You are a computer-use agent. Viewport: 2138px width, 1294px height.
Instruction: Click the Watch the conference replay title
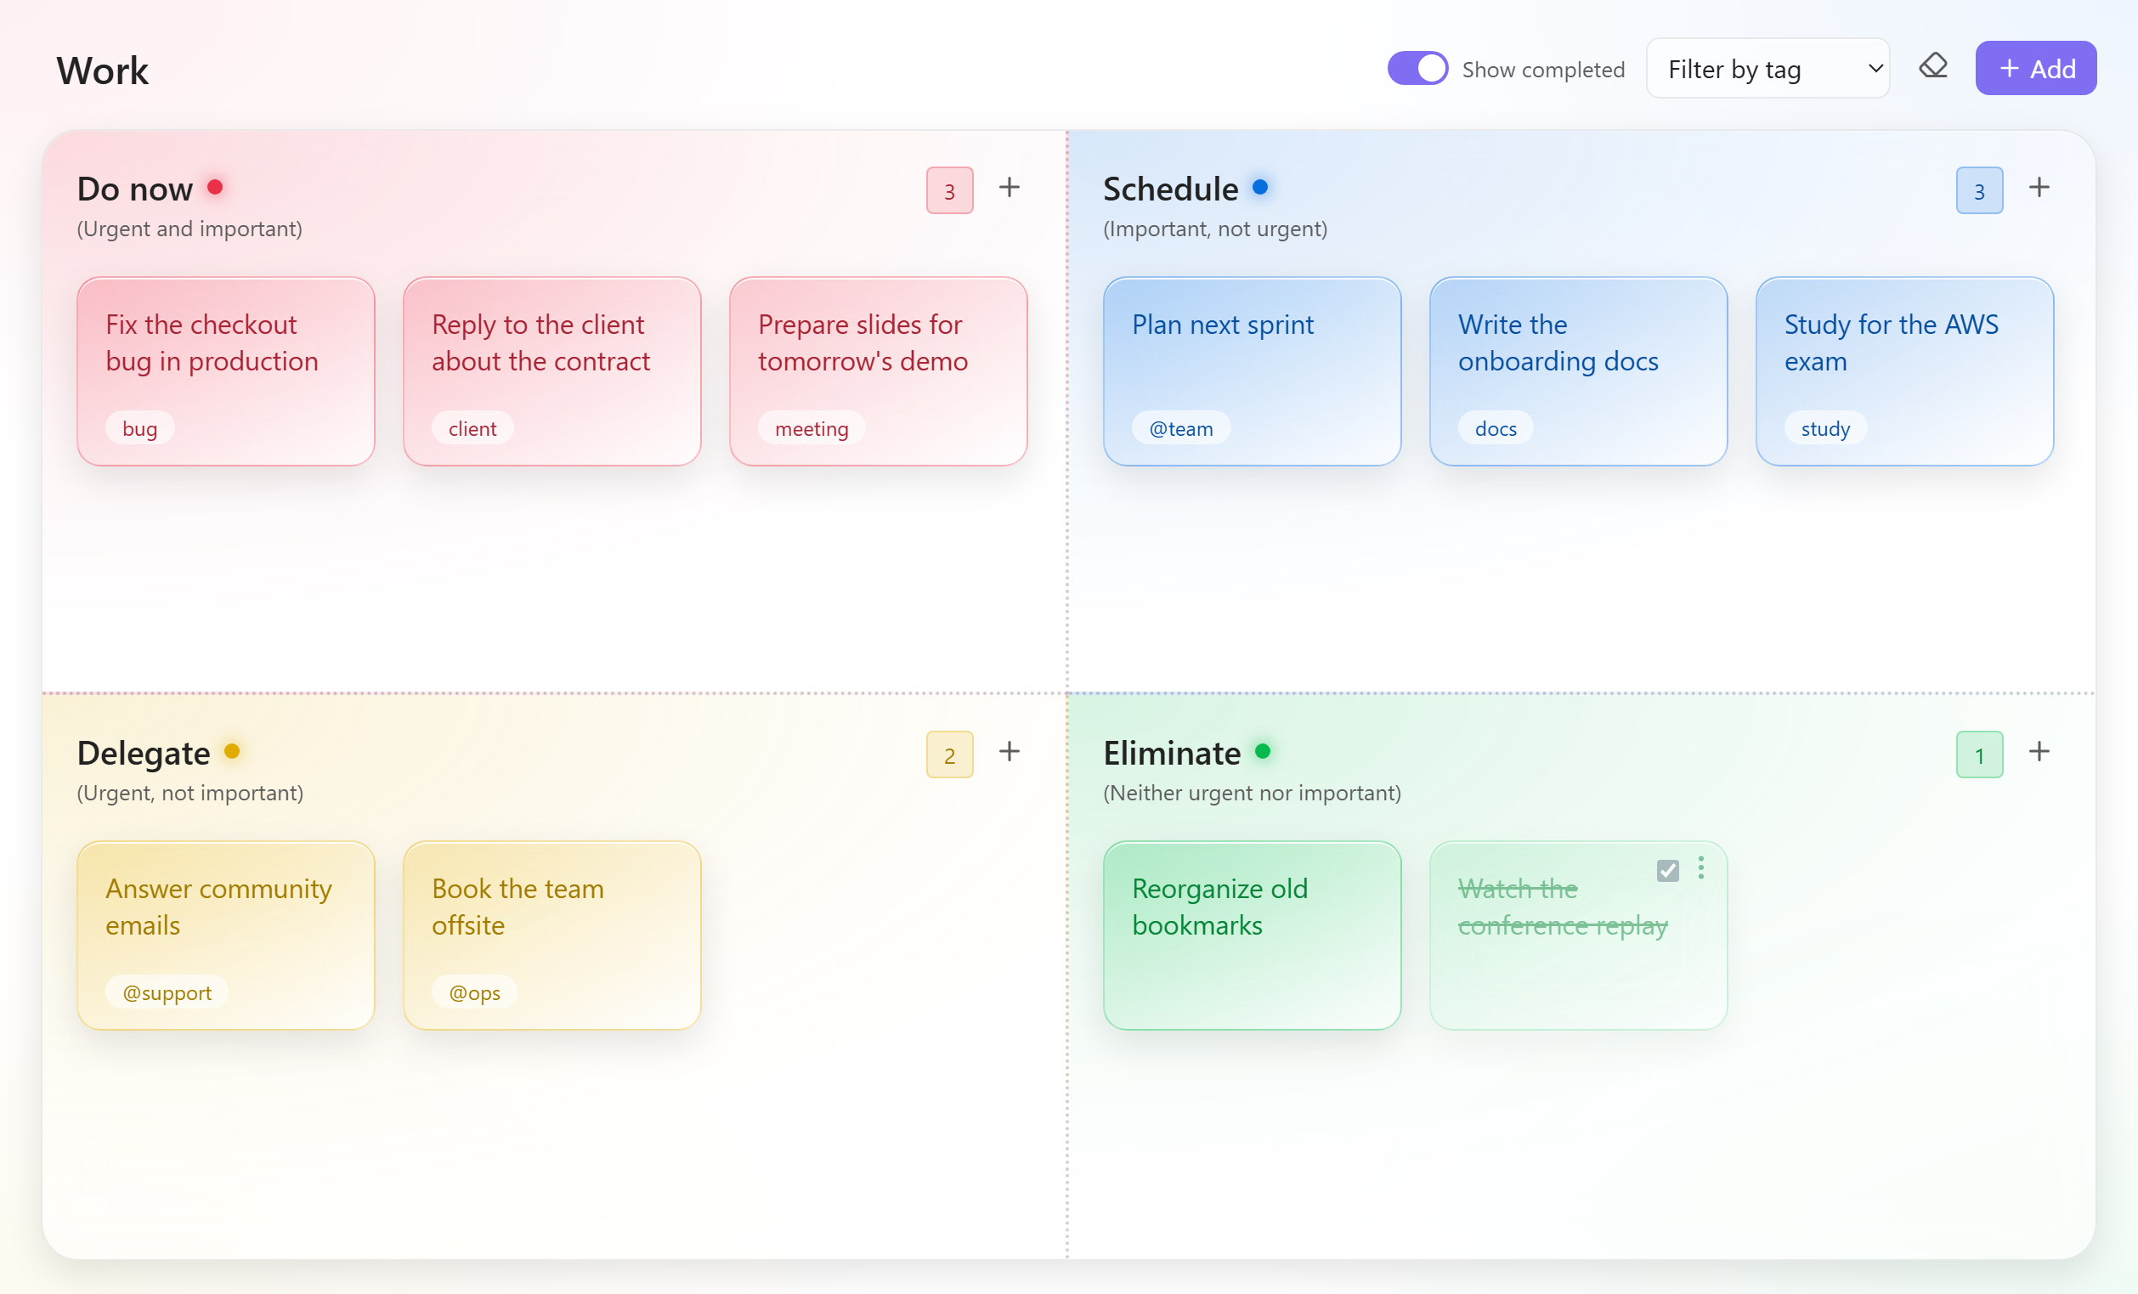[1563, 907]
